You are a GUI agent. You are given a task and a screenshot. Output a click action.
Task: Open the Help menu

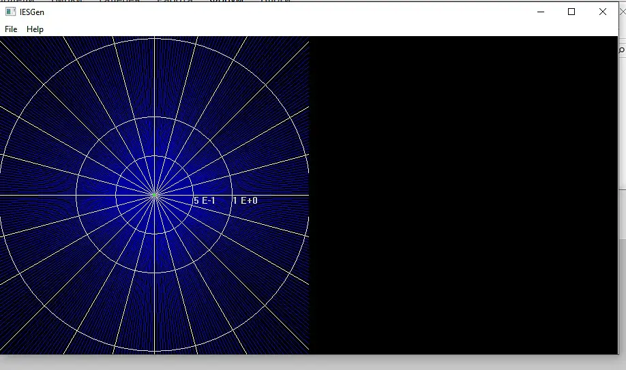click(x=35, y=29)
